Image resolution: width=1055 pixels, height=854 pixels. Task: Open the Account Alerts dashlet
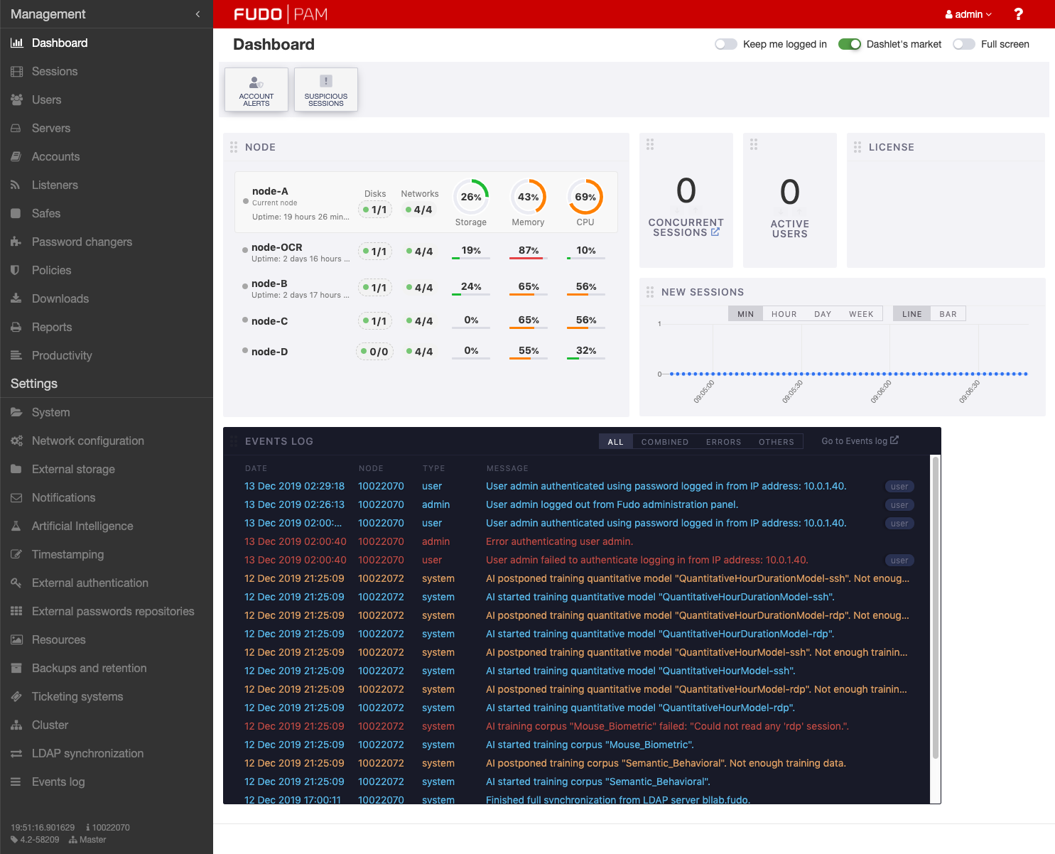256,89
